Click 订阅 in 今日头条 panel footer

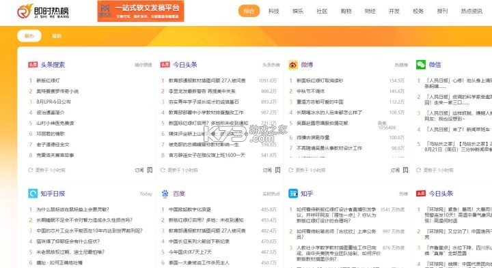(x=267, y=170)
